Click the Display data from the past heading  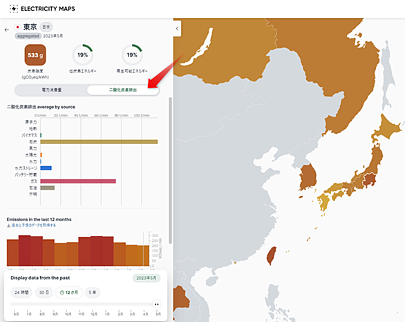[40, 278]
